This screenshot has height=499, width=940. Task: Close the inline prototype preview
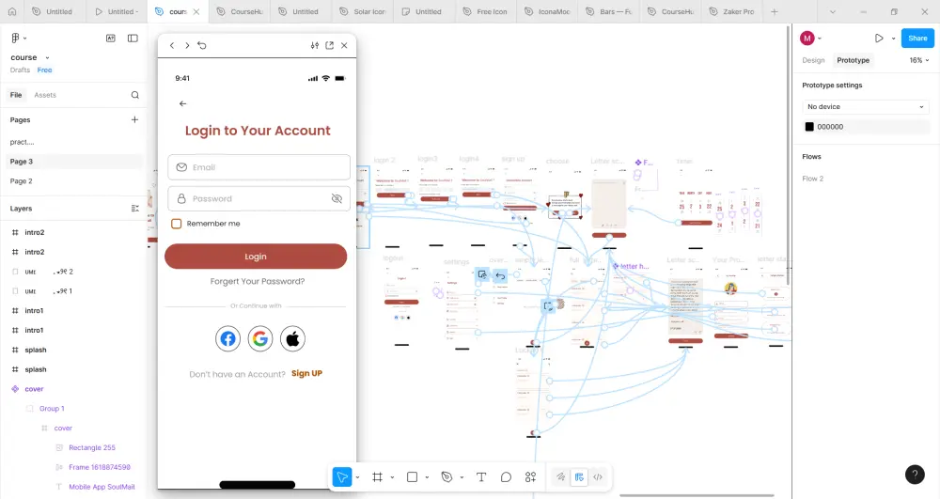(x=344, y=45)
